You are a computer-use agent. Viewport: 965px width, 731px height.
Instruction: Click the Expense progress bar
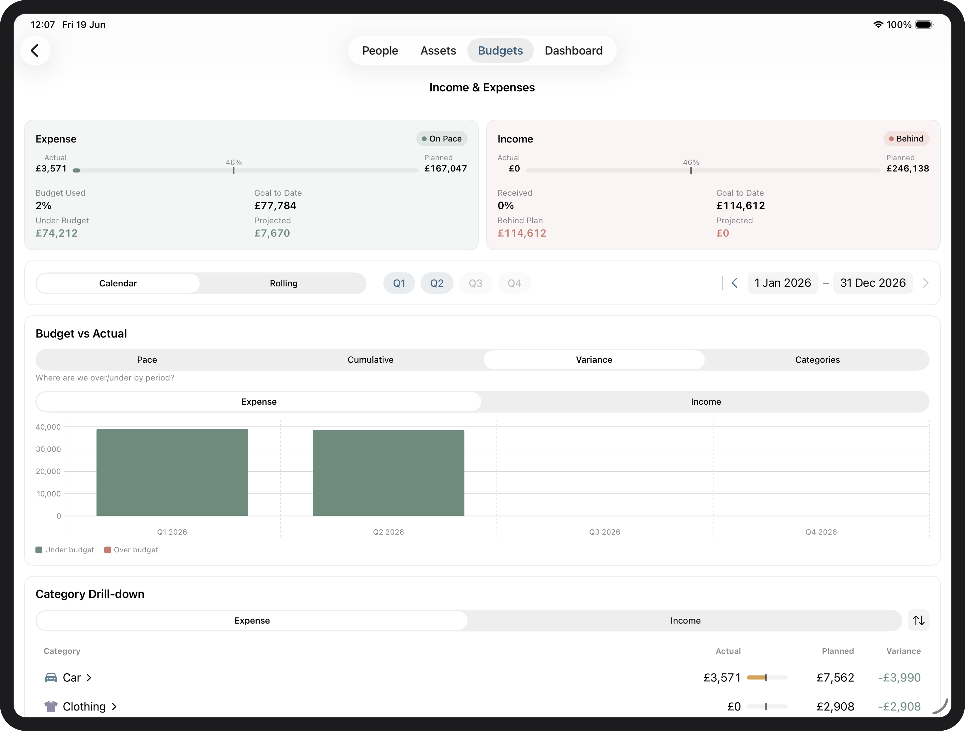[246, 170]
